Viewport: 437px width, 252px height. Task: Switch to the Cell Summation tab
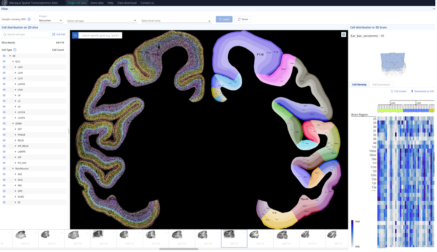tap(381, 85)
